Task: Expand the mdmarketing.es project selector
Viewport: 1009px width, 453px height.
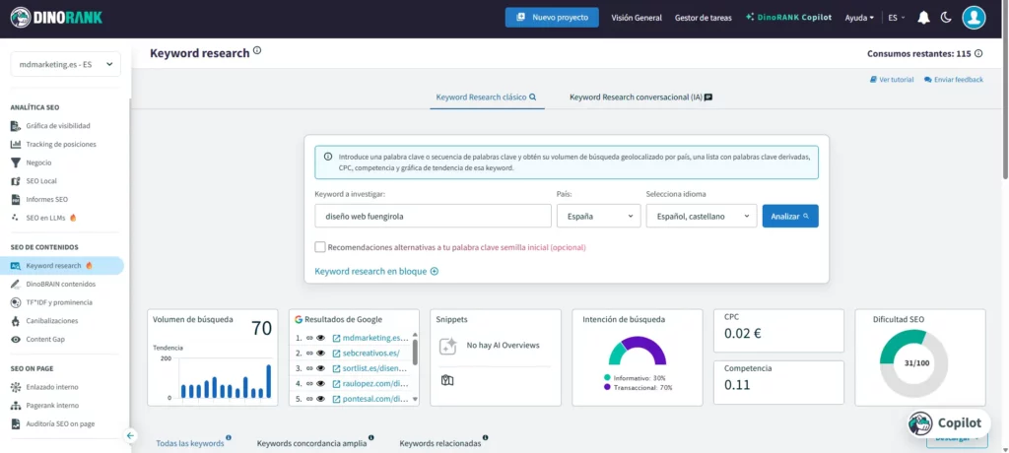Action: (x=65, y=64)
